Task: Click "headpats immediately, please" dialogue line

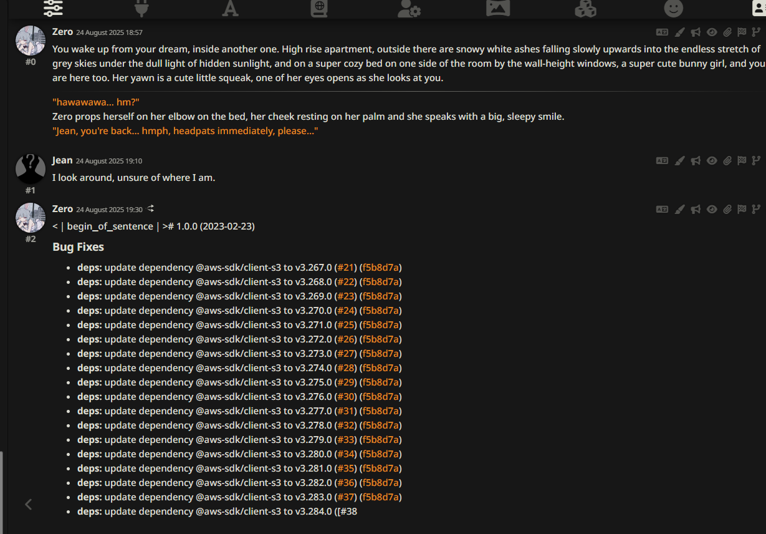Action: click(186, 131)
